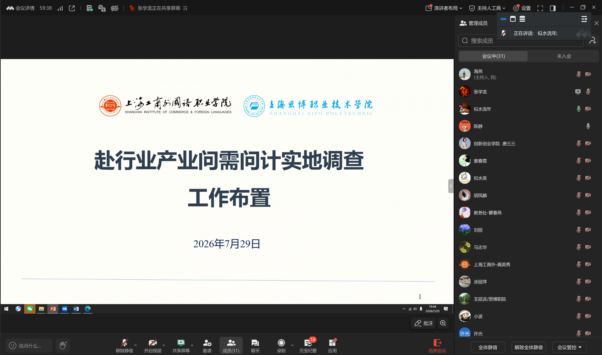Open 元宝纪要 AI minutes icon
Viewport: 602px width, 355px height.
click(308, 345)
